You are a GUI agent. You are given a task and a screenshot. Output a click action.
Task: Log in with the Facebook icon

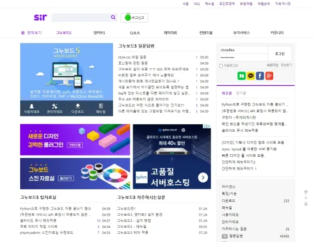pos(260,76)
